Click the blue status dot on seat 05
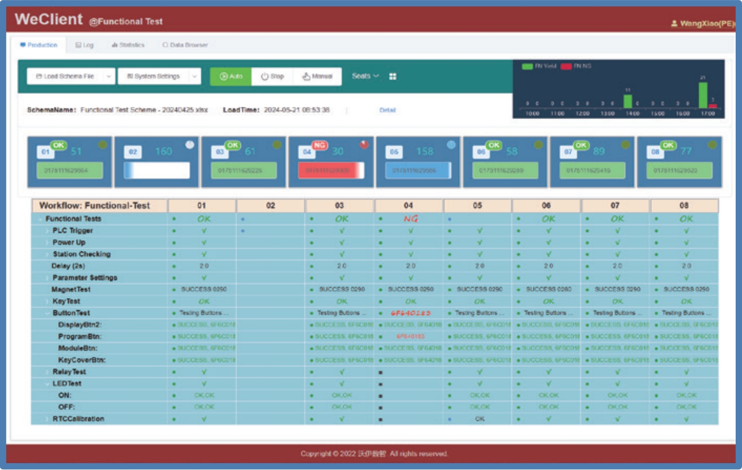This screenshot has height=470, width=742. [451, 144]
